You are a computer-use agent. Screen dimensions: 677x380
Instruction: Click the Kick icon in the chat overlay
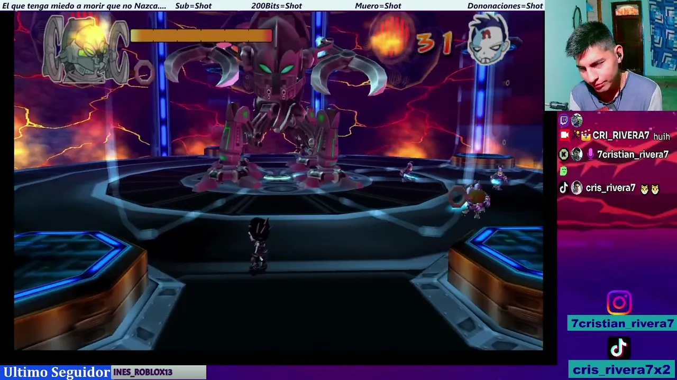tap(564, 155)
